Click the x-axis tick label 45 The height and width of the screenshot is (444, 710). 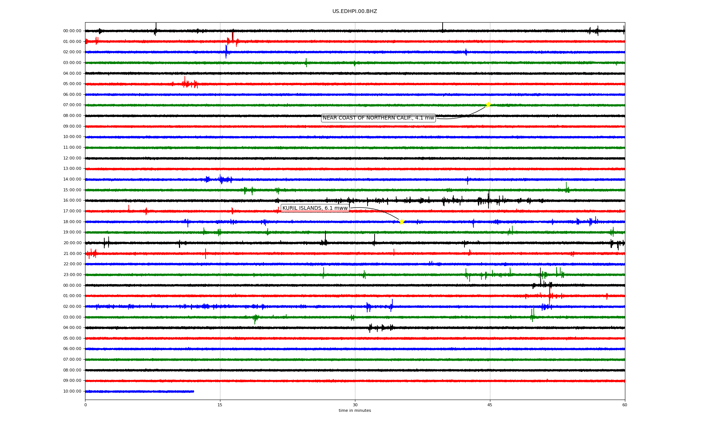[x=490, y=405]
